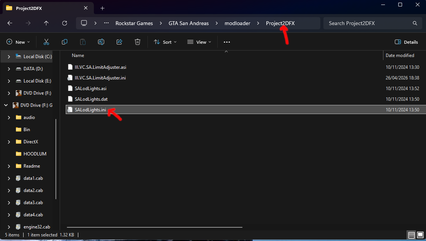Refresh the folder view
Viewport: 426px width, 241px height.
click(x=64, y=23)
